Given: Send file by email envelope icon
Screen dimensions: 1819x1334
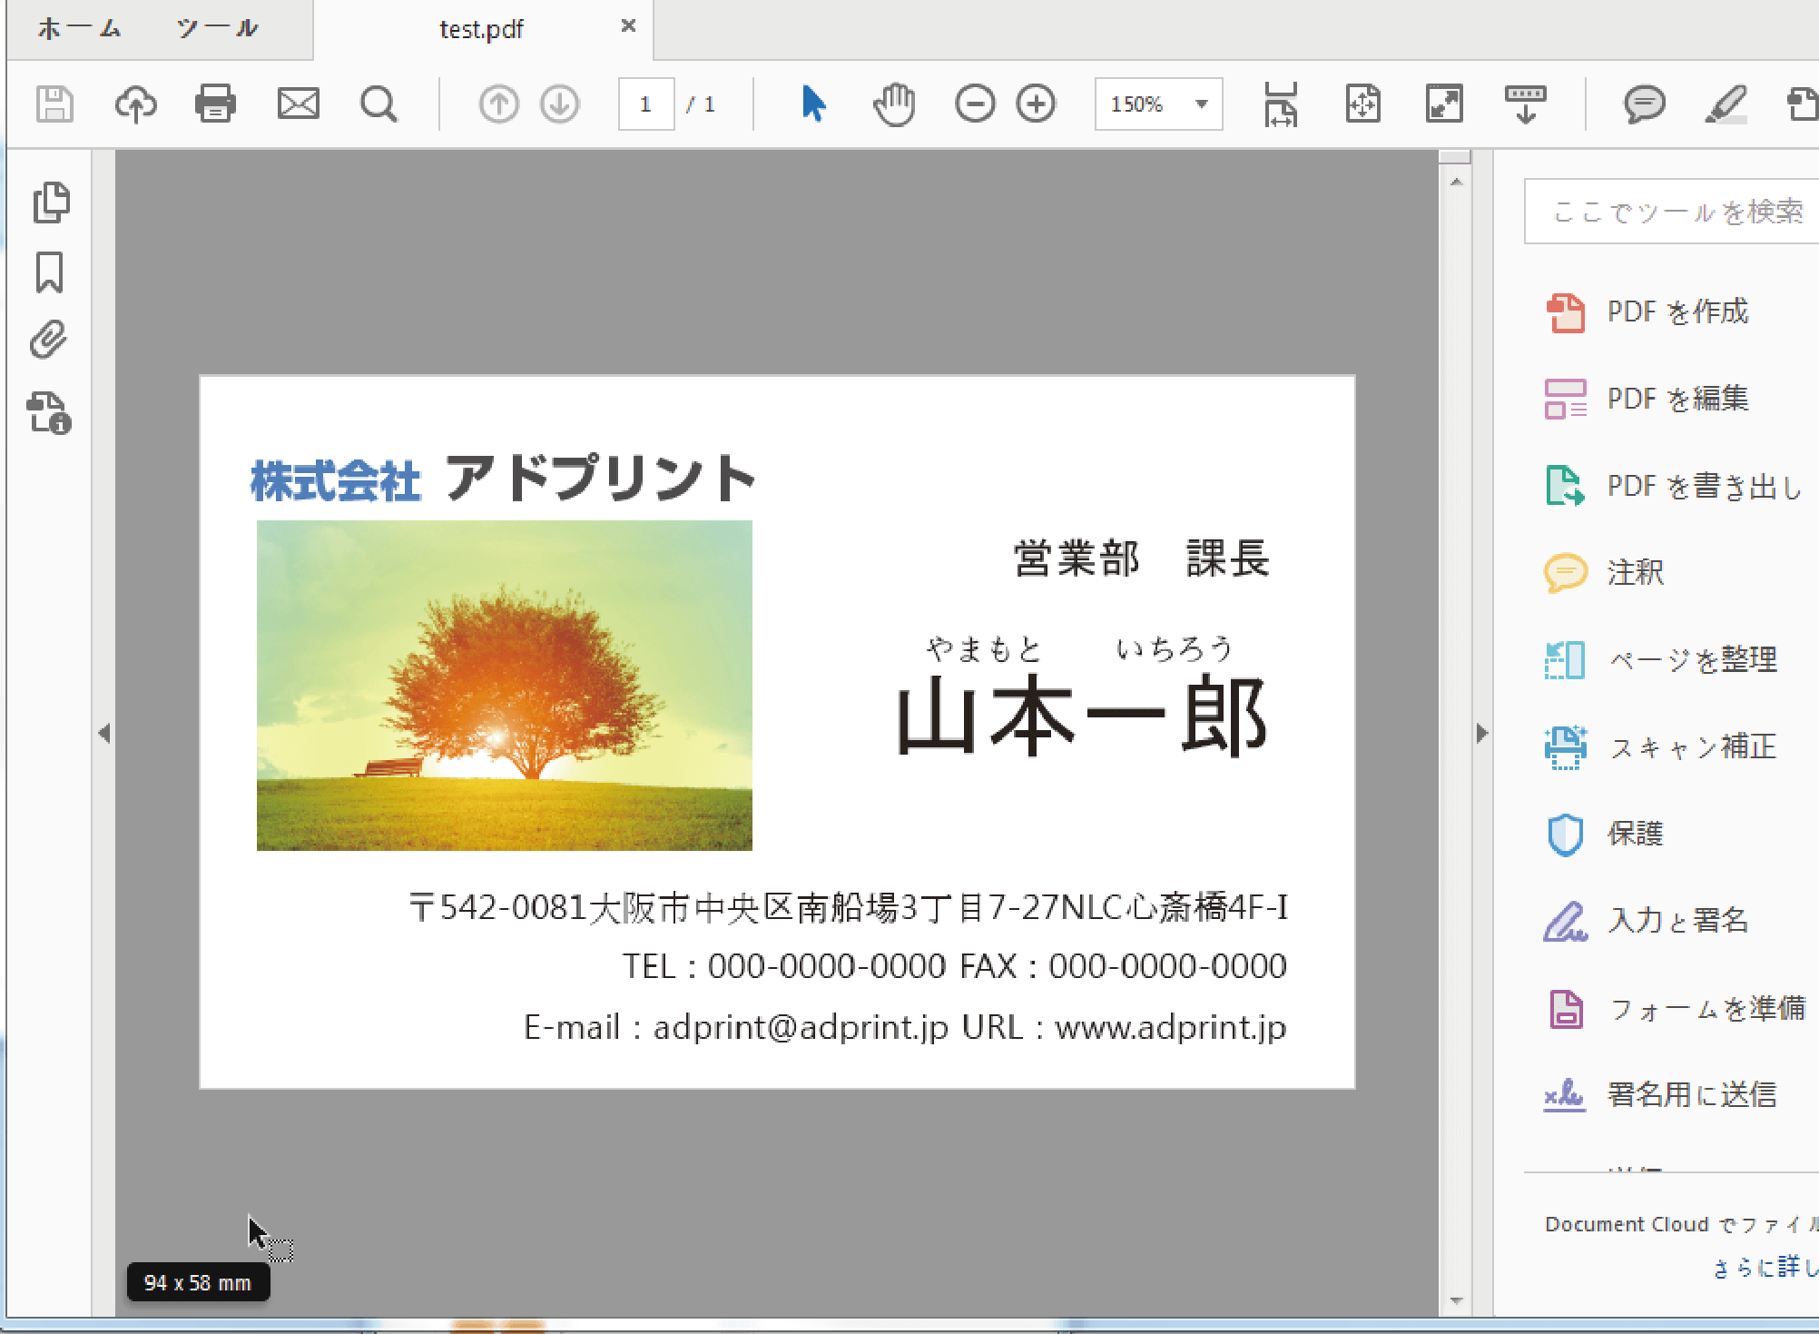Looking at the screenshot, I should click(x=298, y=104).
